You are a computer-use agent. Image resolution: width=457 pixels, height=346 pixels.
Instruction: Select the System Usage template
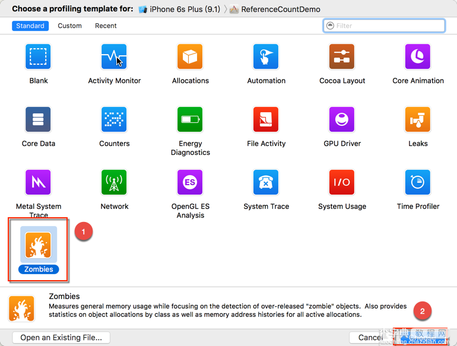coord(342,182)
